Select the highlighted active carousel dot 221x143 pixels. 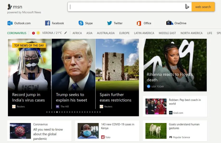[x=57, y=112]
